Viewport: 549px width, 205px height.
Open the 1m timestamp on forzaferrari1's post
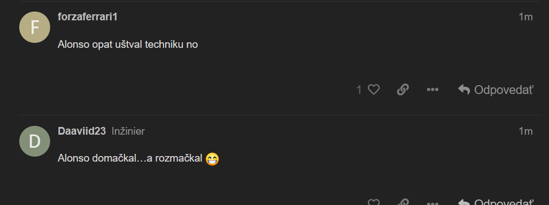click(525, 17)
